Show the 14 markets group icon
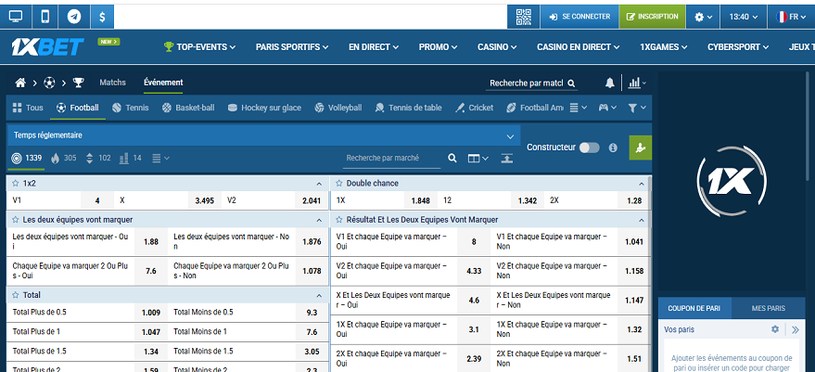Screen dimensions: 815x372 [131, 158]
